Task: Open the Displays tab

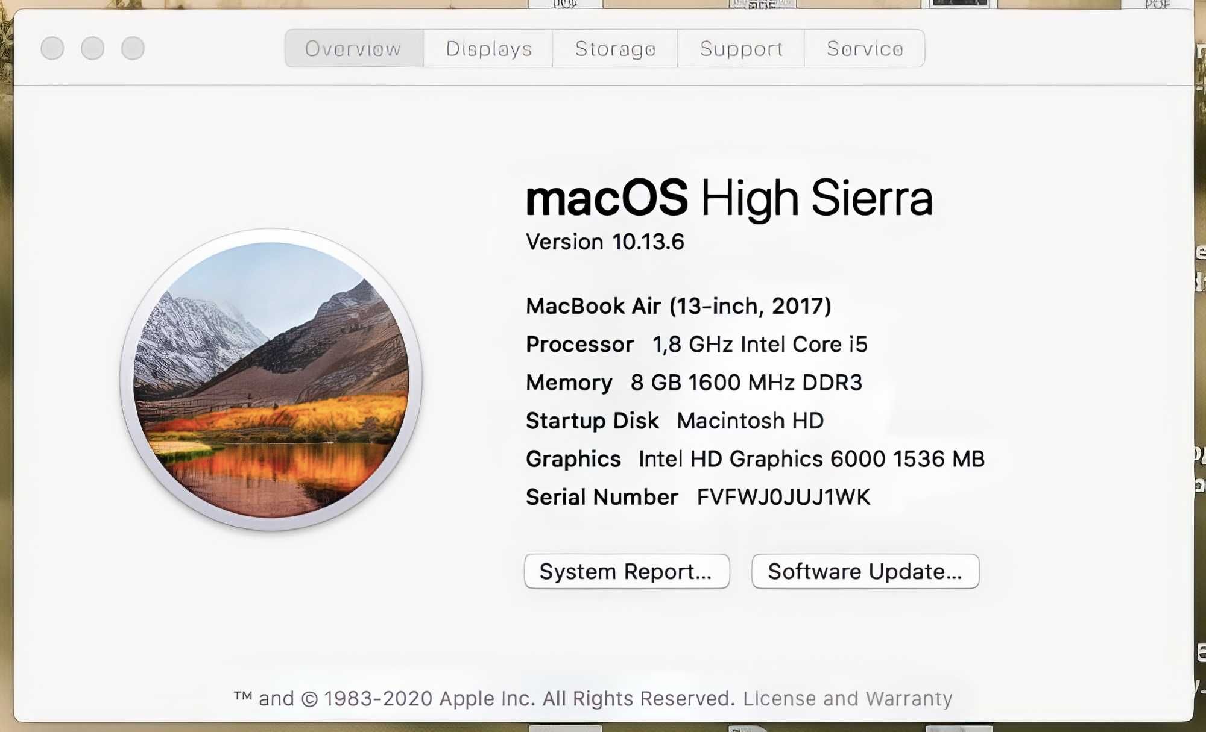Action: (x=488, y=48)
